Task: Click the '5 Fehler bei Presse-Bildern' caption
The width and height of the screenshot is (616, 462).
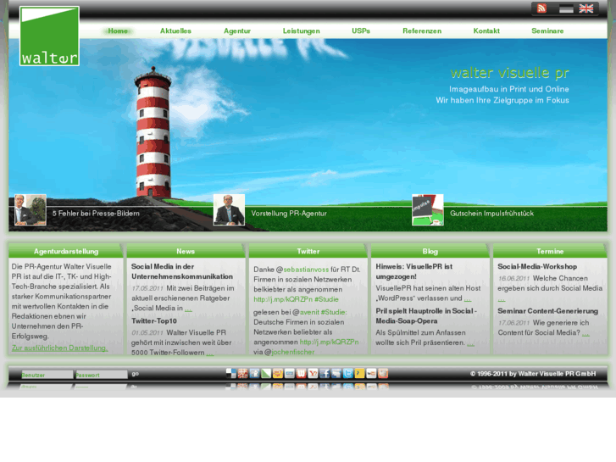Action: [x=96, y=213]
